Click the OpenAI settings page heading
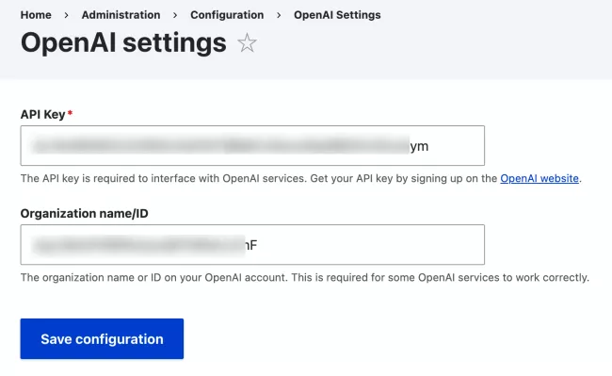The height and width of the screenshot is (376, 612). 123,42
